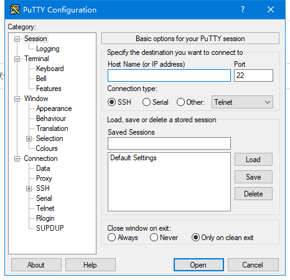Open the Features settings category

[x=49, y=89]
